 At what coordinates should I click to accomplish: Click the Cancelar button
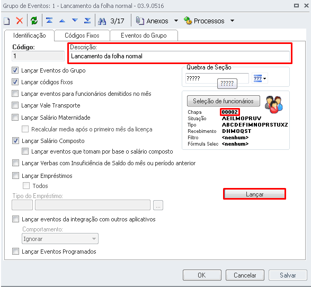click(x=245, y=275)
